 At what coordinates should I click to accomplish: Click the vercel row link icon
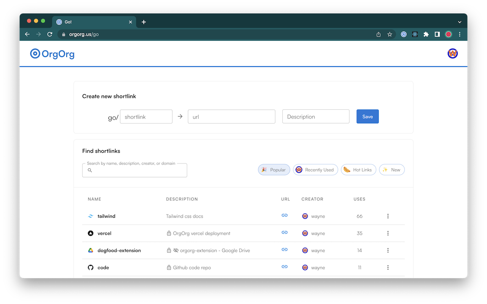coord(284,233)
